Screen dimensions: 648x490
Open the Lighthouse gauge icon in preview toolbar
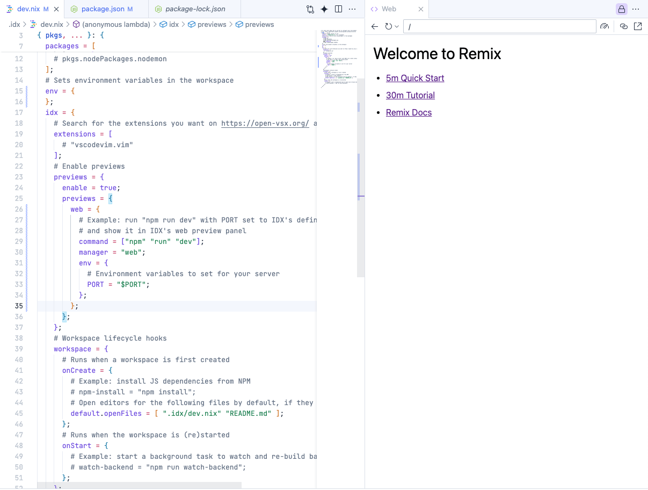[x=605, y=26]
